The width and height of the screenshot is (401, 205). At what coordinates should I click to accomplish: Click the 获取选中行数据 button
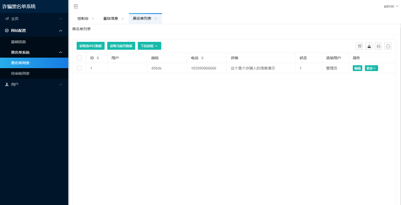(91, 46)
